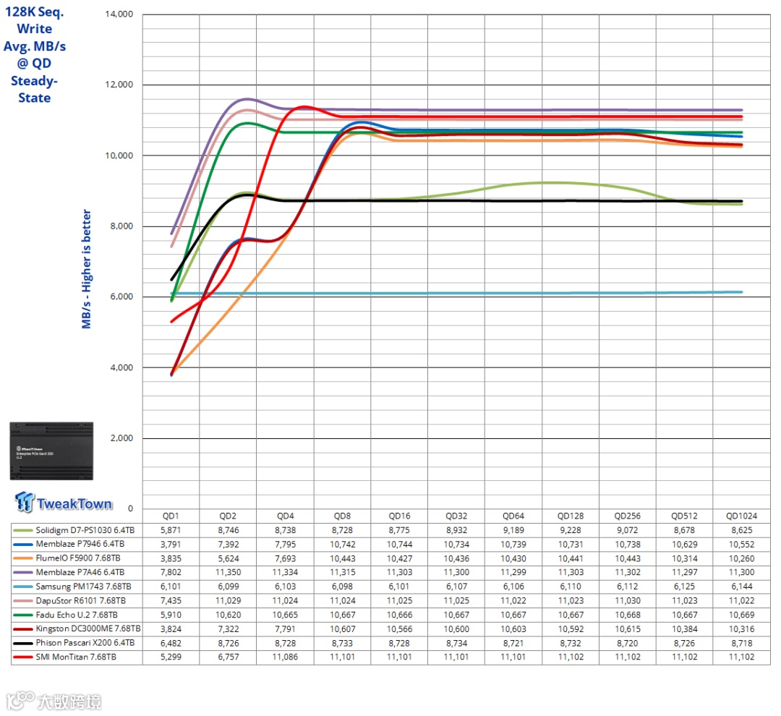Click the QD64 column header

[513, 516]
